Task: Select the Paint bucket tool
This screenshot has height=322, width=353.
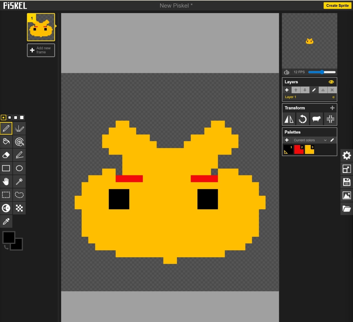Action: click(x=6, y=142)
